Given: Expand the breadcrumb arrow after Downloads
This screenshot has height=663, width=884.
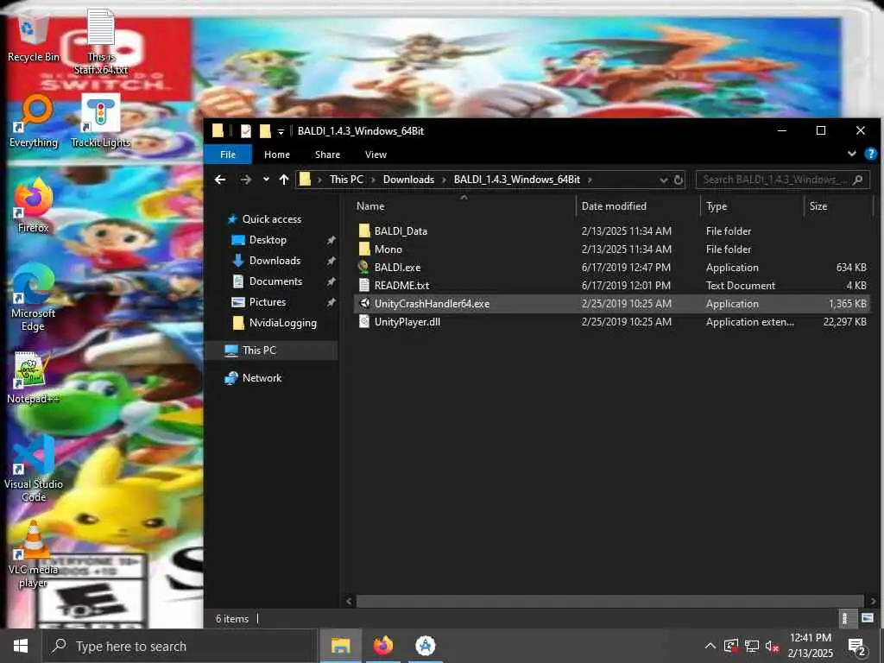Looking at the screenshot, I should tap(444, 180).
